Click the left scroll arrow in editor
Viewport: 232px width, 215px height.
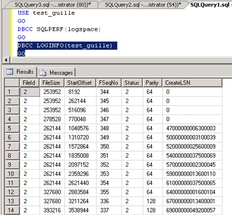point(6,60)
